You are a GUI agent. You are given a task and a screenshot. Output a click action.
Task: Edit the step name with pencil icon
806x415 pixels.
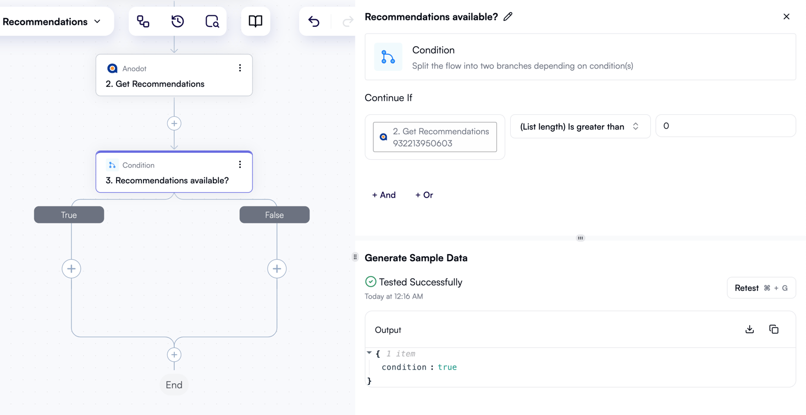click(x=508, y=17)
